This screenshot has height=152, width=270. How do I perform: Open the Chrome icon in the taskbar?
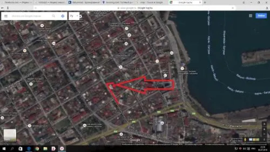pos(37,149)
